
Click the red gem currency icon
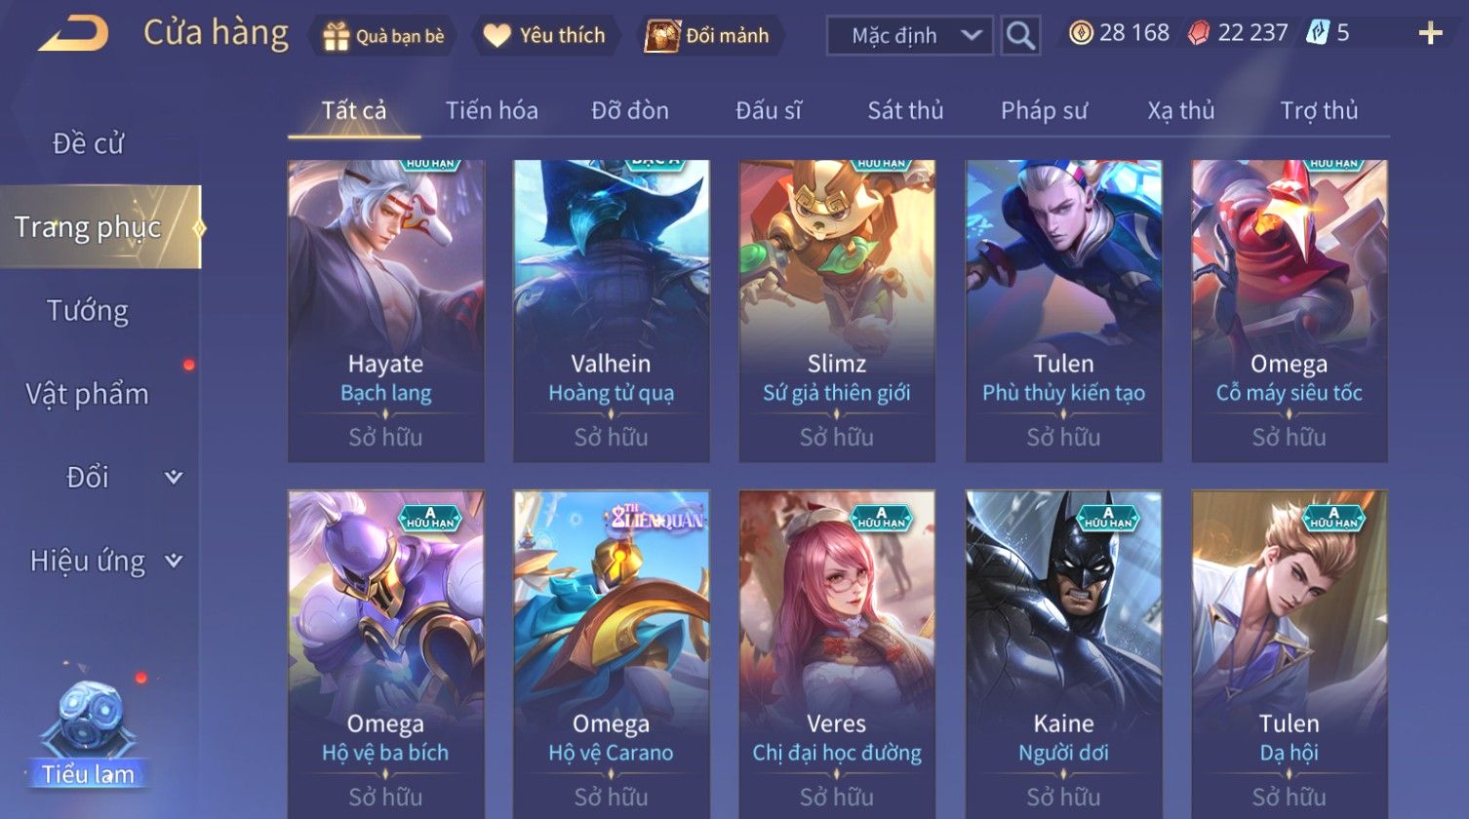pyautogui.click(x=1199, y=33)
